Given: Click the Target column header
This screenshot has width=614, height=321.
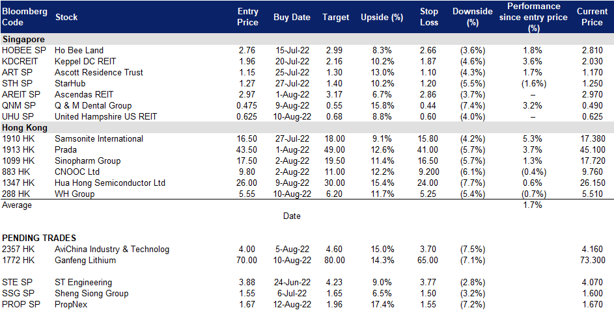Looking at the screenshot, I should [x=335, y=17].
